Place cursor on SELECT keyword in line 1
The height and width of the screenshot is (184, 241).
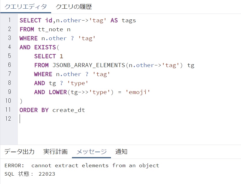pos(30,20)
